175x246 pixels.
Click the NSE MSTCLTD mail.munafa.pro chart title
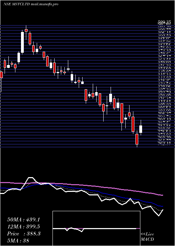point(31,4)
